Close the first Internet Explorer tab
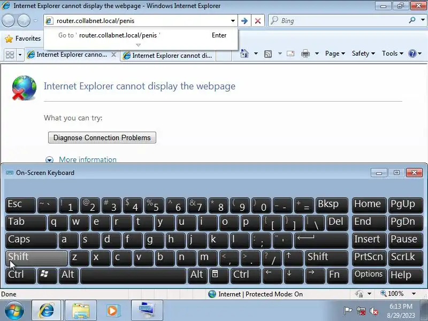The width and height of the screenshot is (428, 321). [x=113, y=55]
